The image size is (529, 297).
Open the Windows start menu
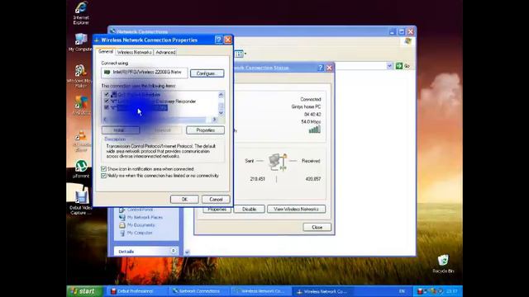tap(84, 291)
